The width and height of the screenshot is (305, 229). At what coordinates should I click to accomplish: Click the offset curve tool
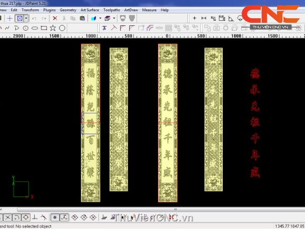(150, 28)
